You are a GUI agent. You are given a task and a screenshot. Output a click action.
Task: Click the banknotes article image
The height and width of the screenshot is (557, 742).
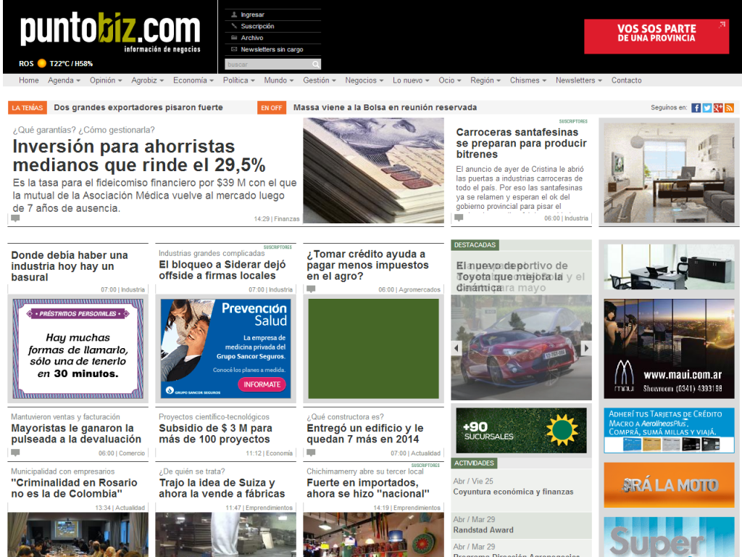(373, 170)
